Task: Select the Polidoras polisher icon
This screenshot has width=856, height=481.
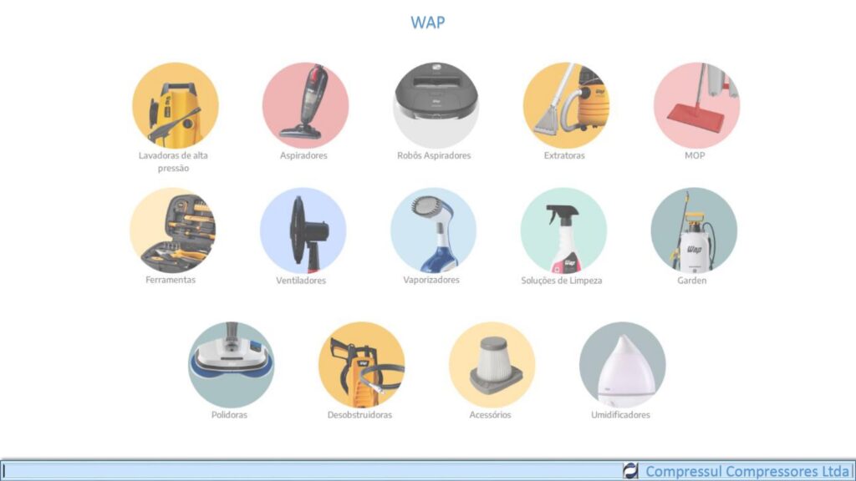Action: [x=231, y=365]
